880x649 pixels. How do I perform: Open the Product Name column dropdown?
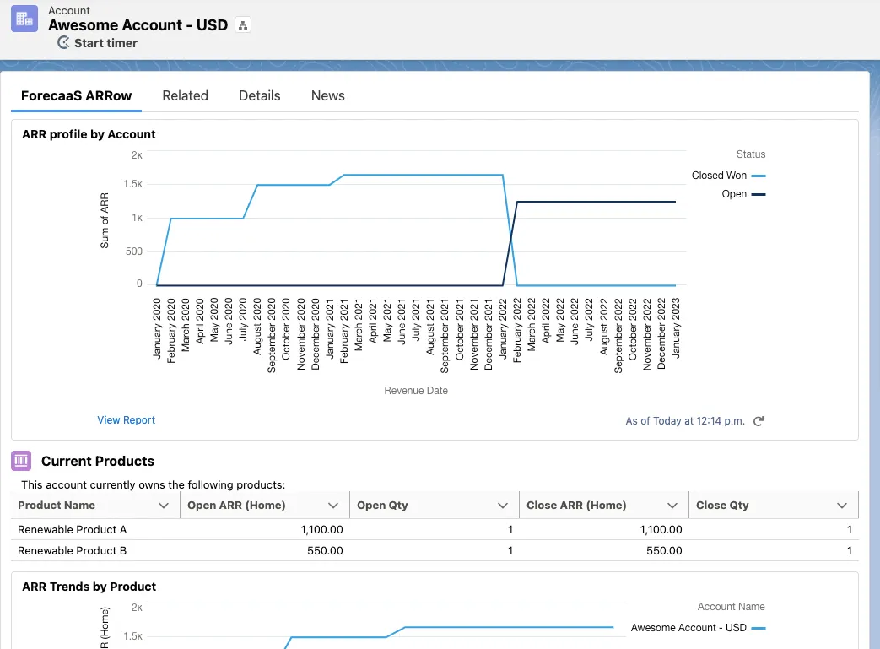[164, 506]
